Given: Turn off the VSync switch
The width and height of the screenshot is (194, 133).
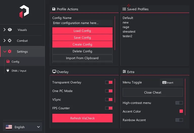Looking at the screenshot, I should point(109,99).
